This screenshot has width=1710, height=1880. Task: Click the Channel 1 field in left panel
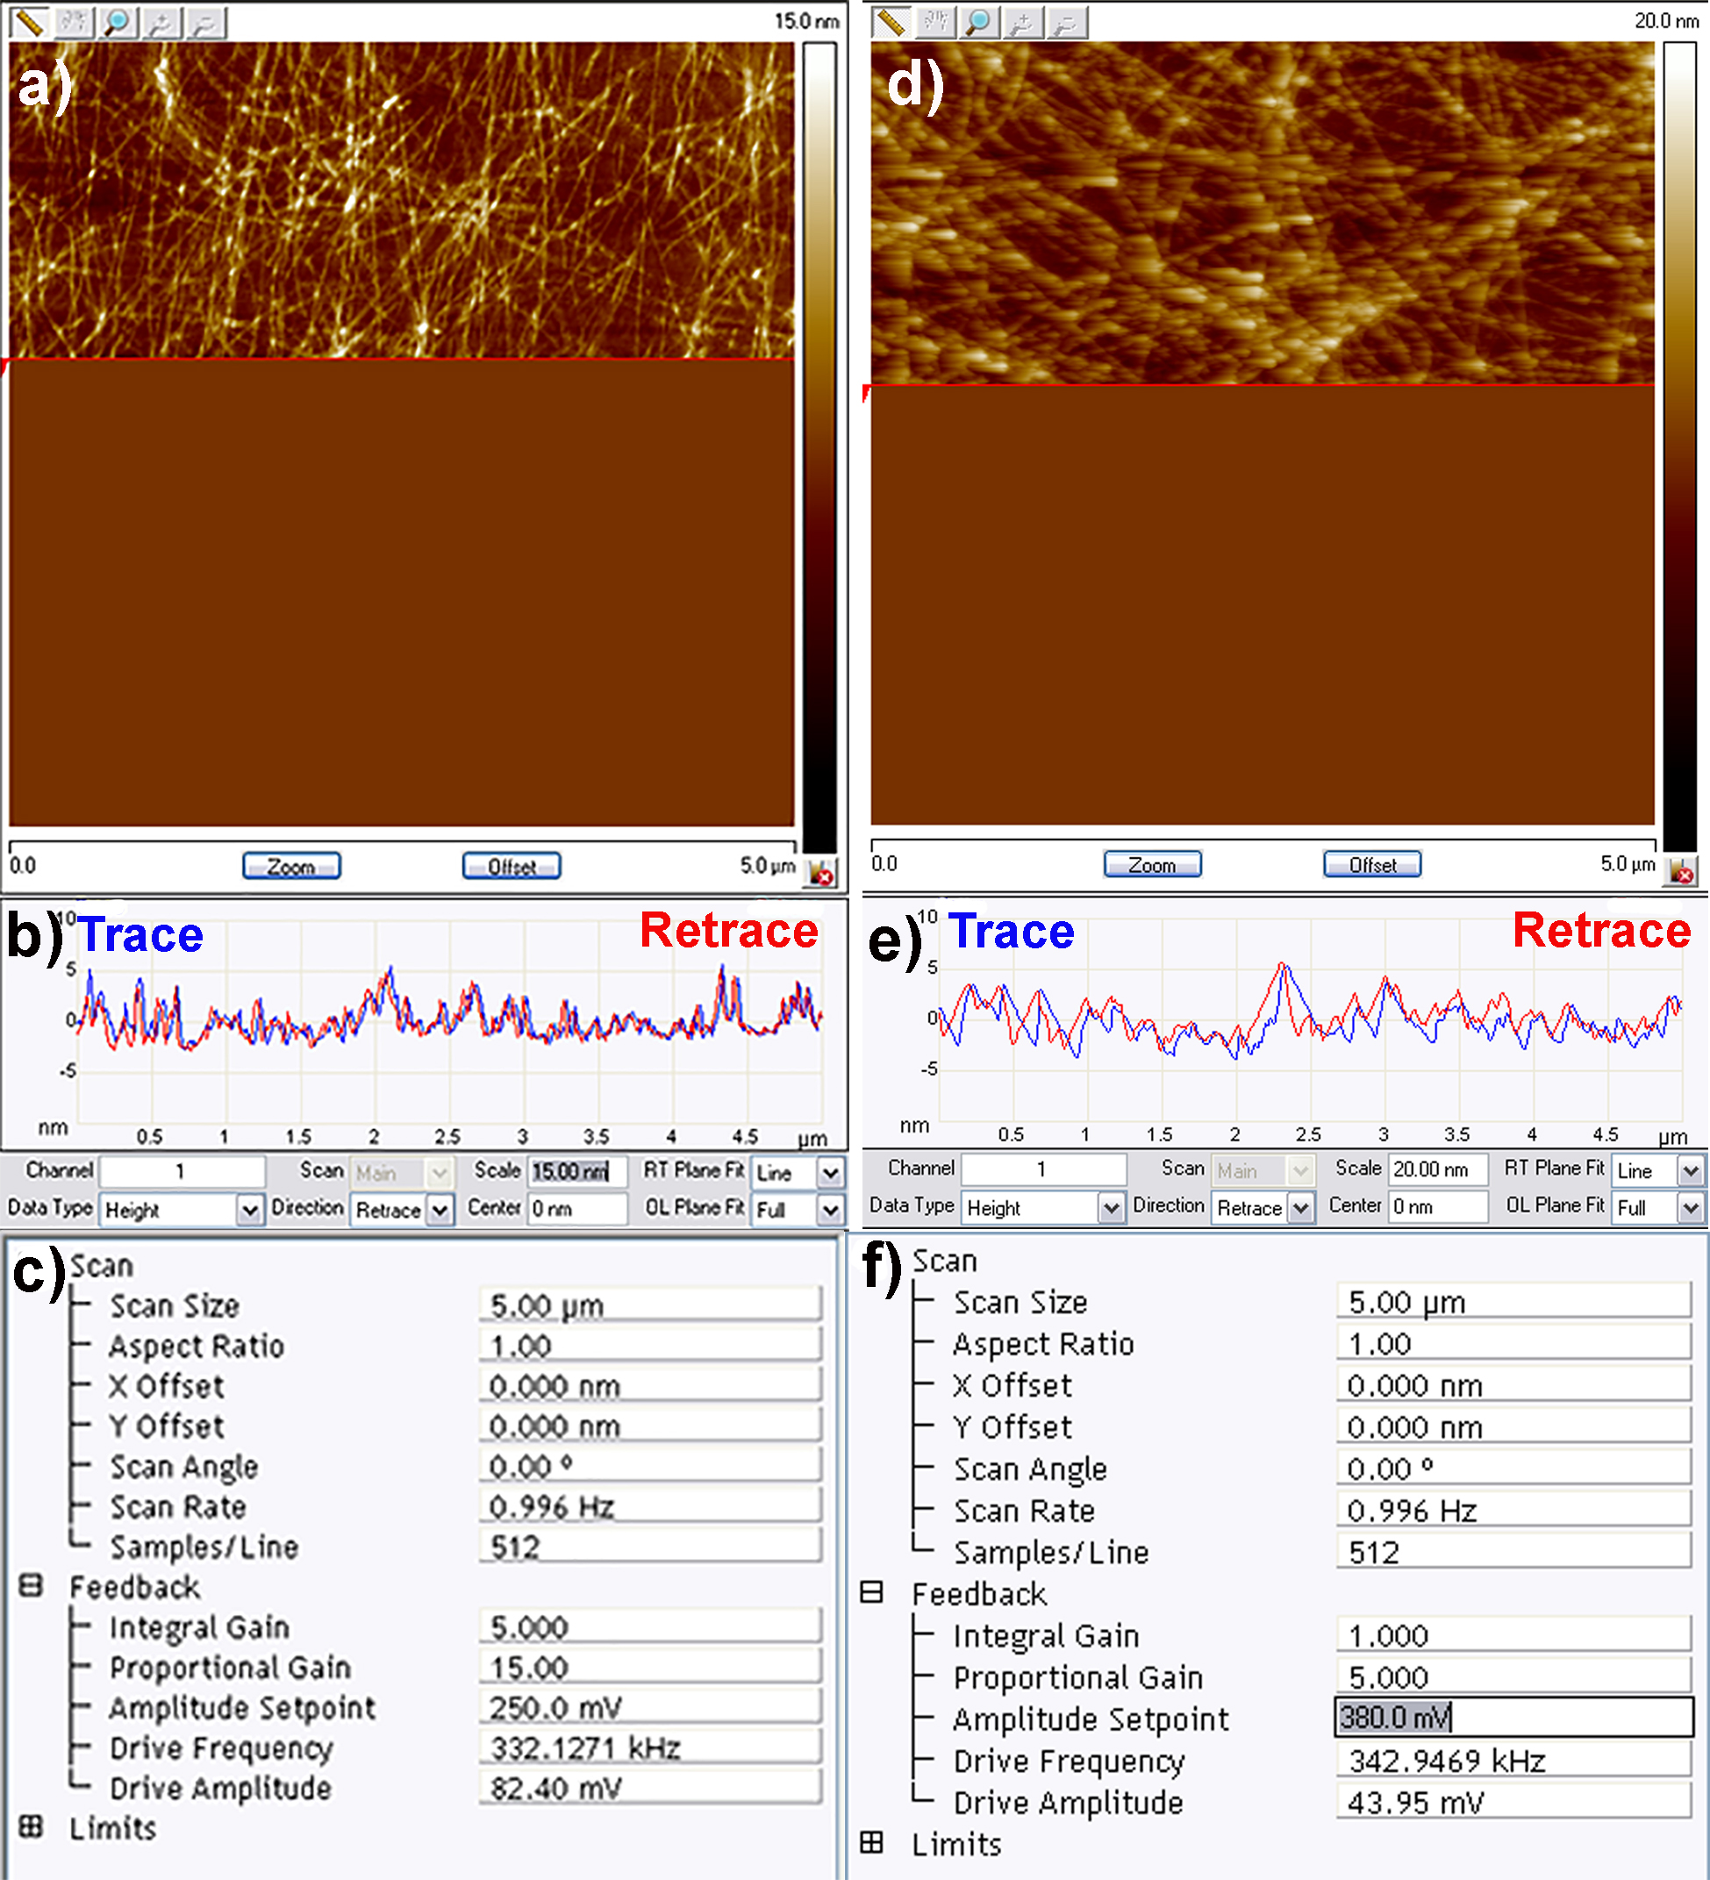(182, 1171)
